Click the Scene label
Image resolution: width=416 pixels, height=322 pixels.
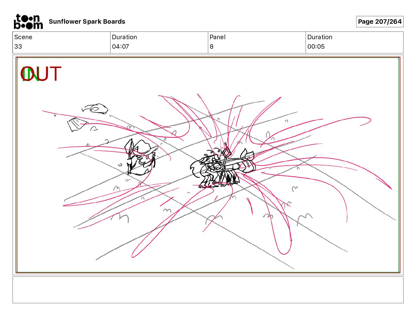(23, 37)
